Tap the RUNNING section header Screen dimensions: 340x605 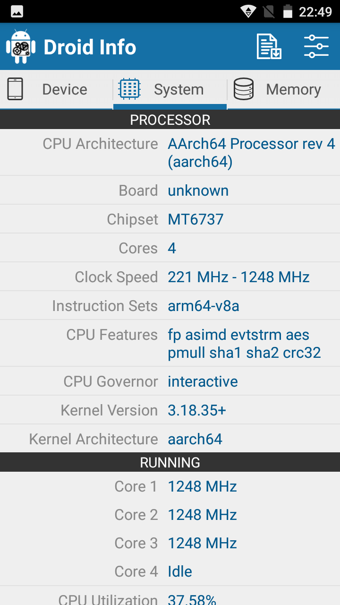[x=170, y=462]
